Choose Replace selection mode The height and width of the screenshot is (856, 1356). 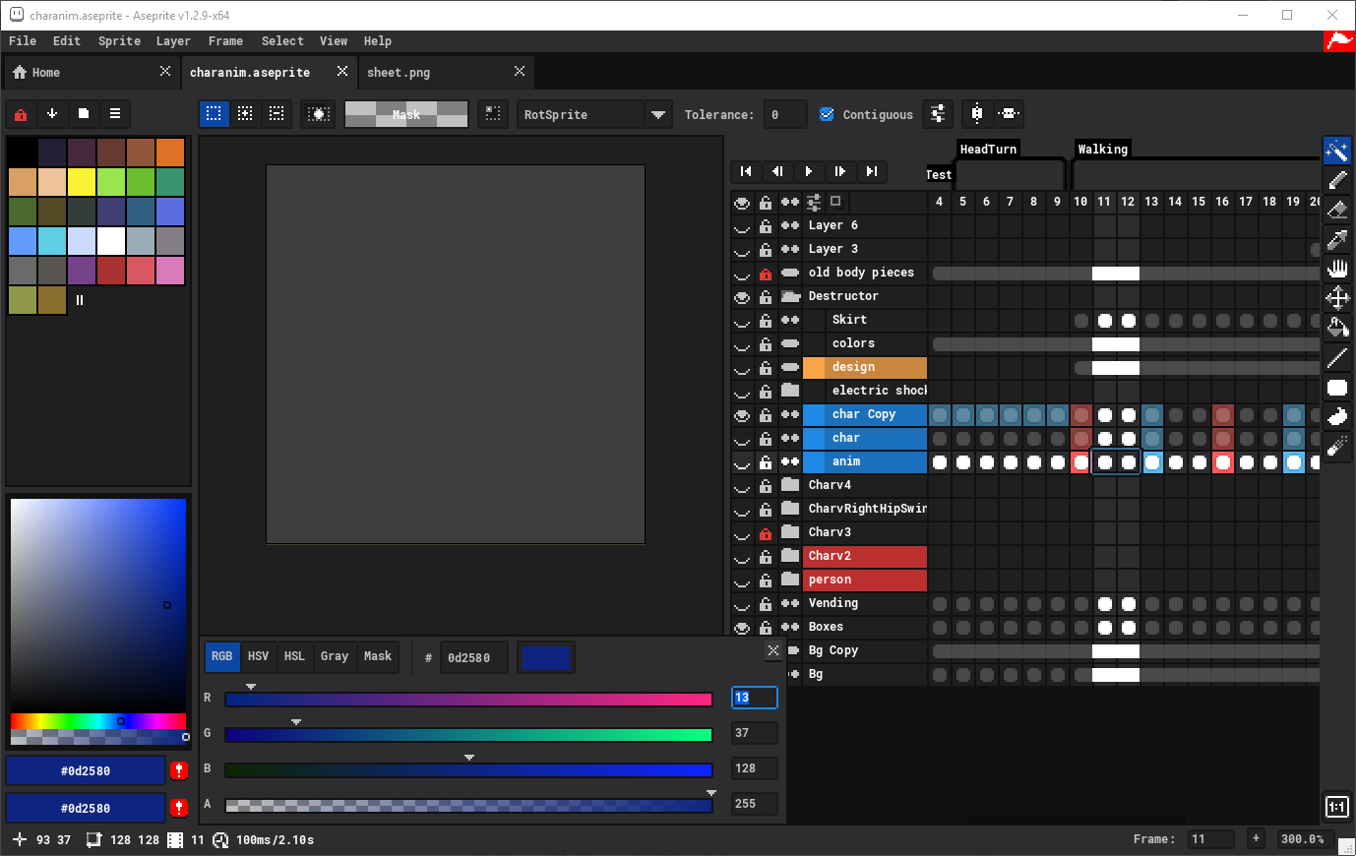point(214,114)
